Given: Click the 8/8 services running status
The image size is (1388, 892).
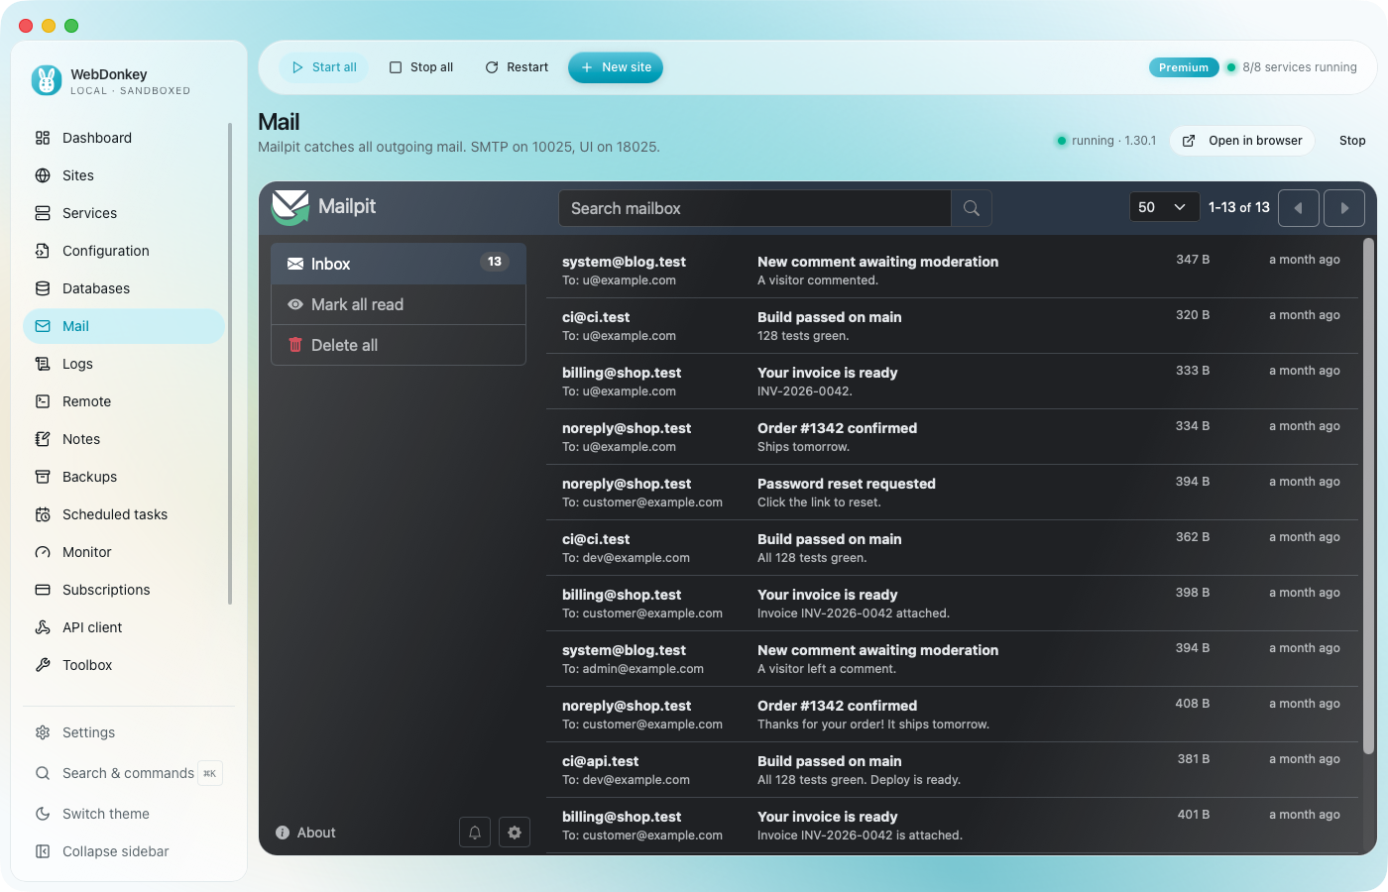Looking at the screenshot, I should point(1292,67).
